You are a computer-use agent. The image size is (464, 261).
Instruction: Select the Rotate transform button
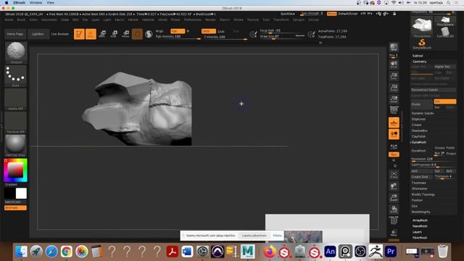tap(125, 34)
